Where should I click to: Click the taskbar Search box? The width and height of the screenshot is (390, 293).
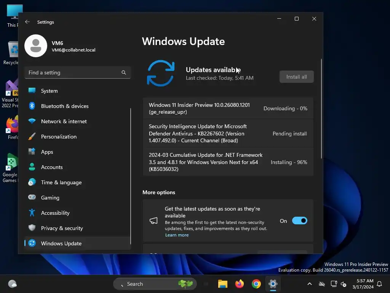(x=155, y=284)
